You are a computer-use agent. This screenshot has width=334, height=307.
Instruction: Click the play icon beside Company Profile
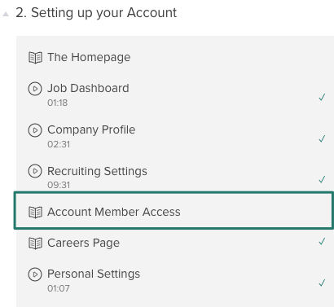[x=35, y=130]
